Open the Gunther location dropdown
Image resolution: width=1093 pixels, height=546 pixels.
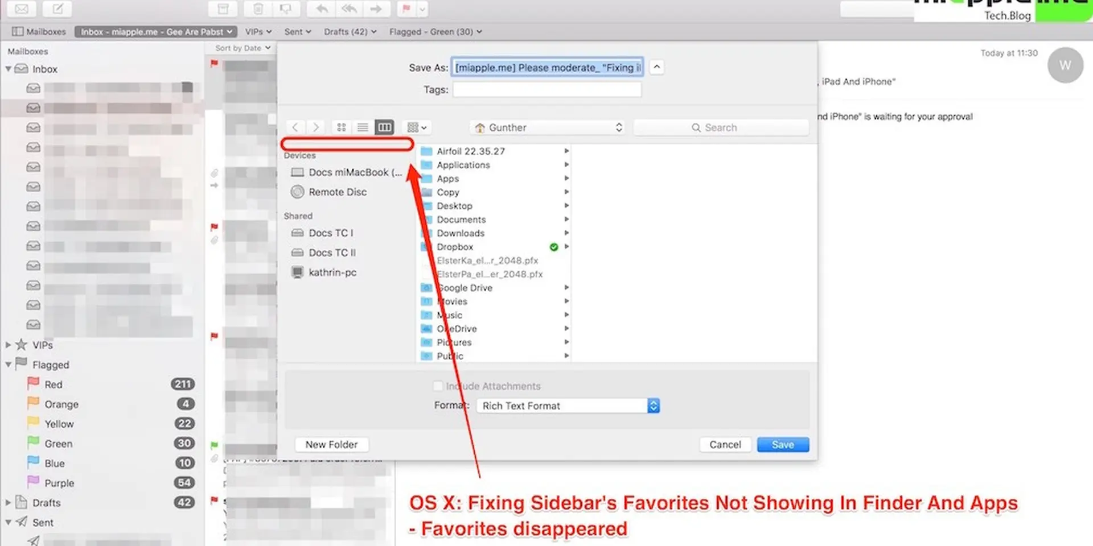point(546,127)
